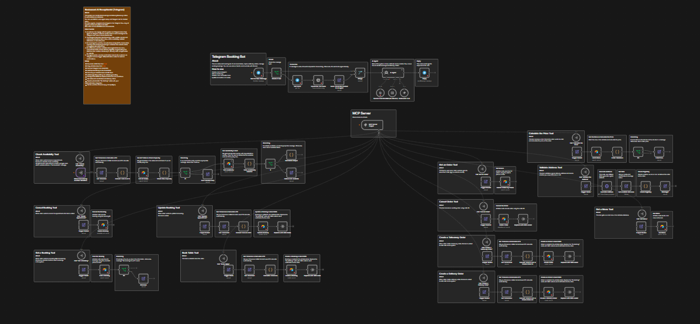Screen dimensions: 700x324
Task: Open the curly-brace Code node in Book Table Tool
Action: [x=271, y=270]
